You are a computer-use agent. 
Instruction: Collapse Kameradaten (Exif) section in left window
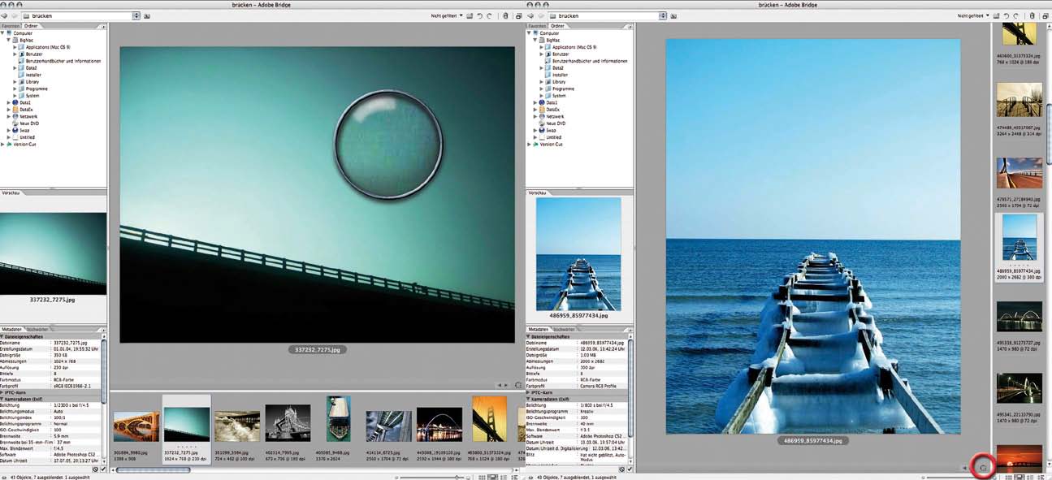click(x=2, y=399)
